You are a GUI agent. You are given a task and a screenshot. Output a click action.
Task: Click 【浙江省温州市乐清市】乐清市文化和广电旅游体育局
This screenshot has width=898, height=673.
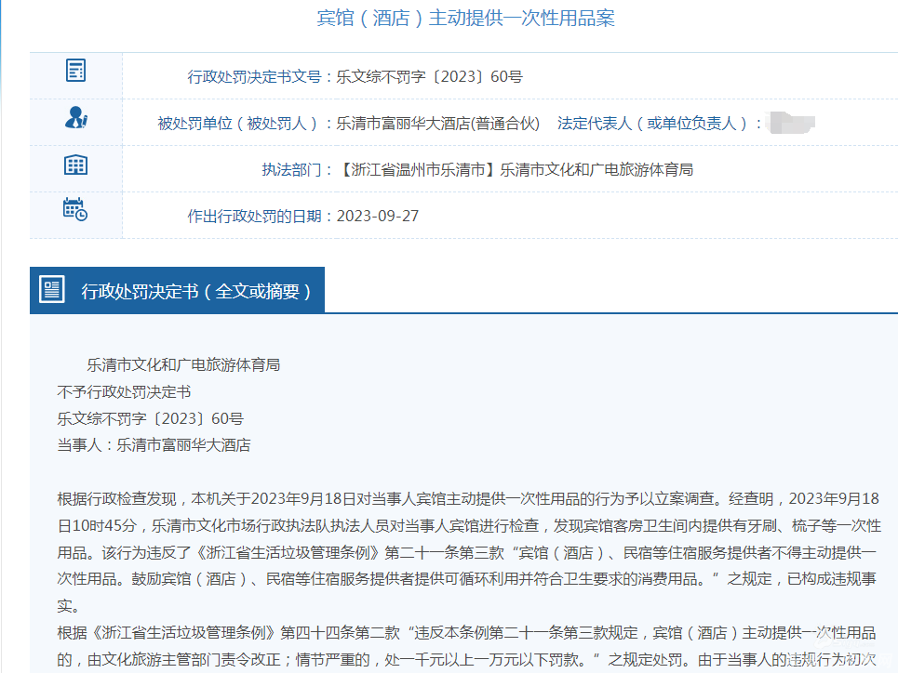point(515,170)
